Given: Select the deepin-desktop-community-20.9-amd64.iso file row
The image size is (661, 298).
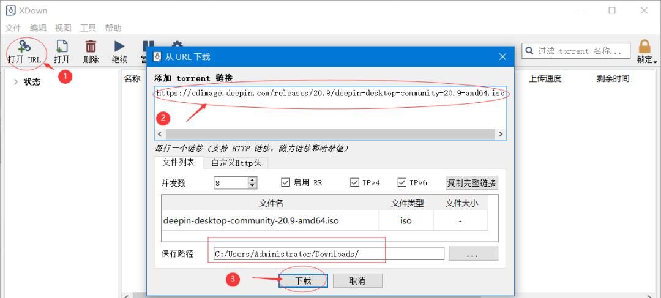Looking at the screenshot, I should (324, 220).
